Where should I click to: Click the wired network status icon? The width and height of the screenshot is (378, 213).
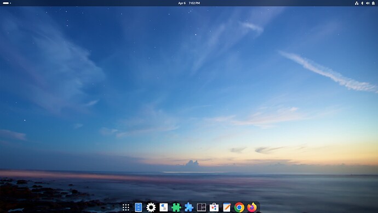coord(357,3)
